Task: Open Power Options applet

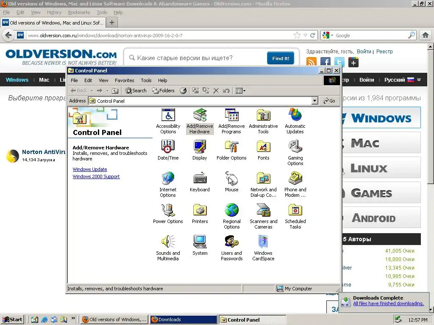Action: [x=168, y=214]
